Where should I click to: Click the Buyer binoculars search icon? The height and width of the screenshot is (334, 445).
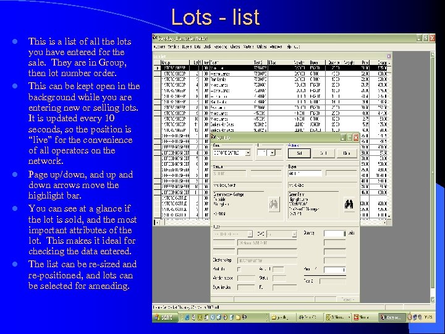pos(349,204)
